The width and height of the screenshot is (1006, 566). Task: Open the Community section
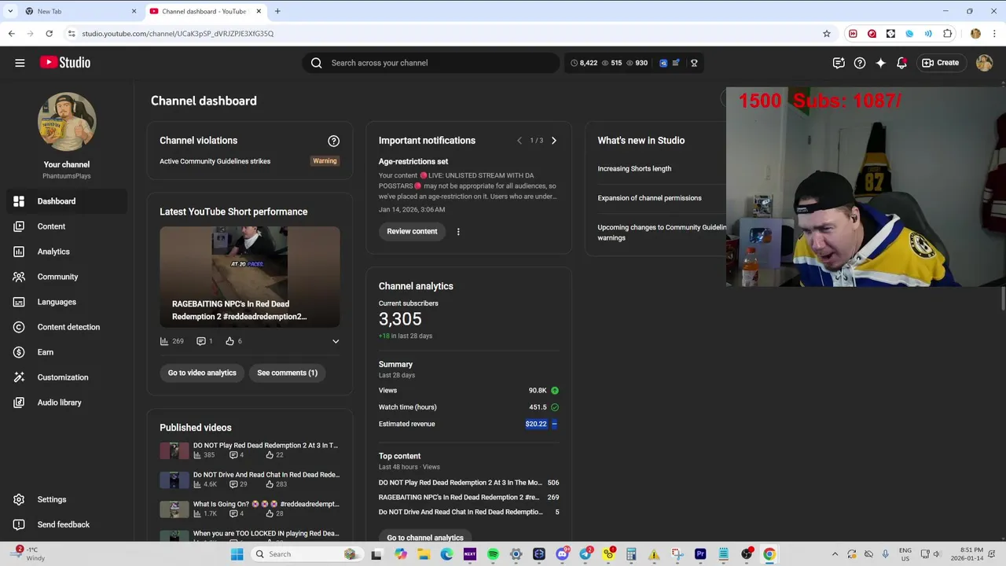click(67, 277)
